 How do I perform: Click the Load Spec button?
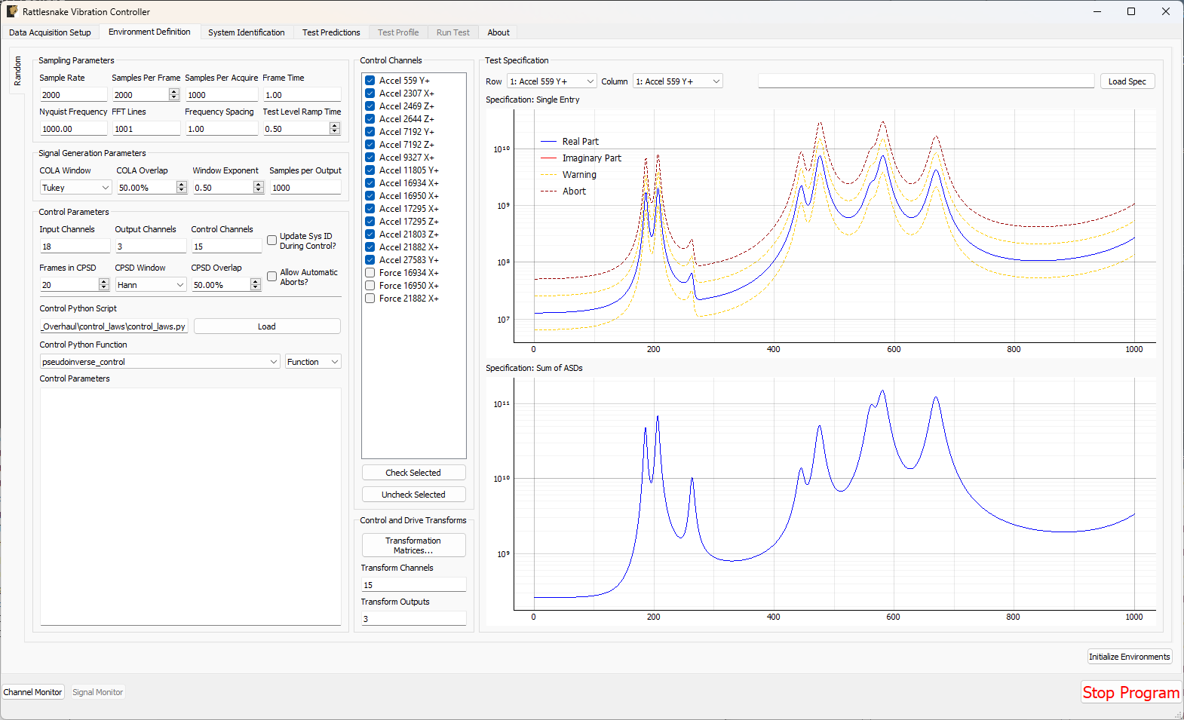1127,81
